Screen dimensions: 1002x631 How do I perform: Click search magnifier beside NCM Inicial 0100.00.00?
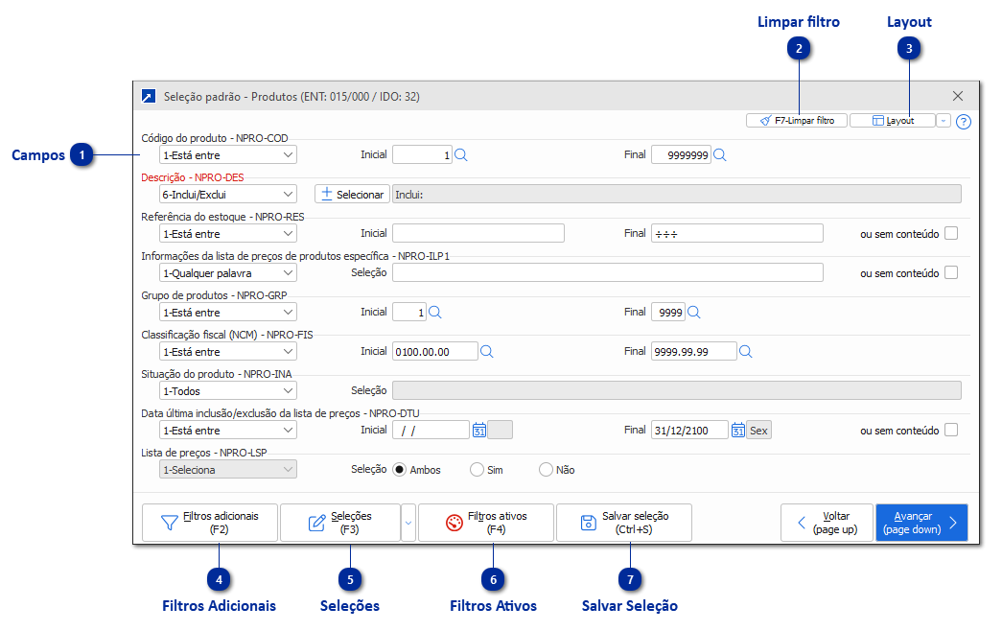(487, 352)
